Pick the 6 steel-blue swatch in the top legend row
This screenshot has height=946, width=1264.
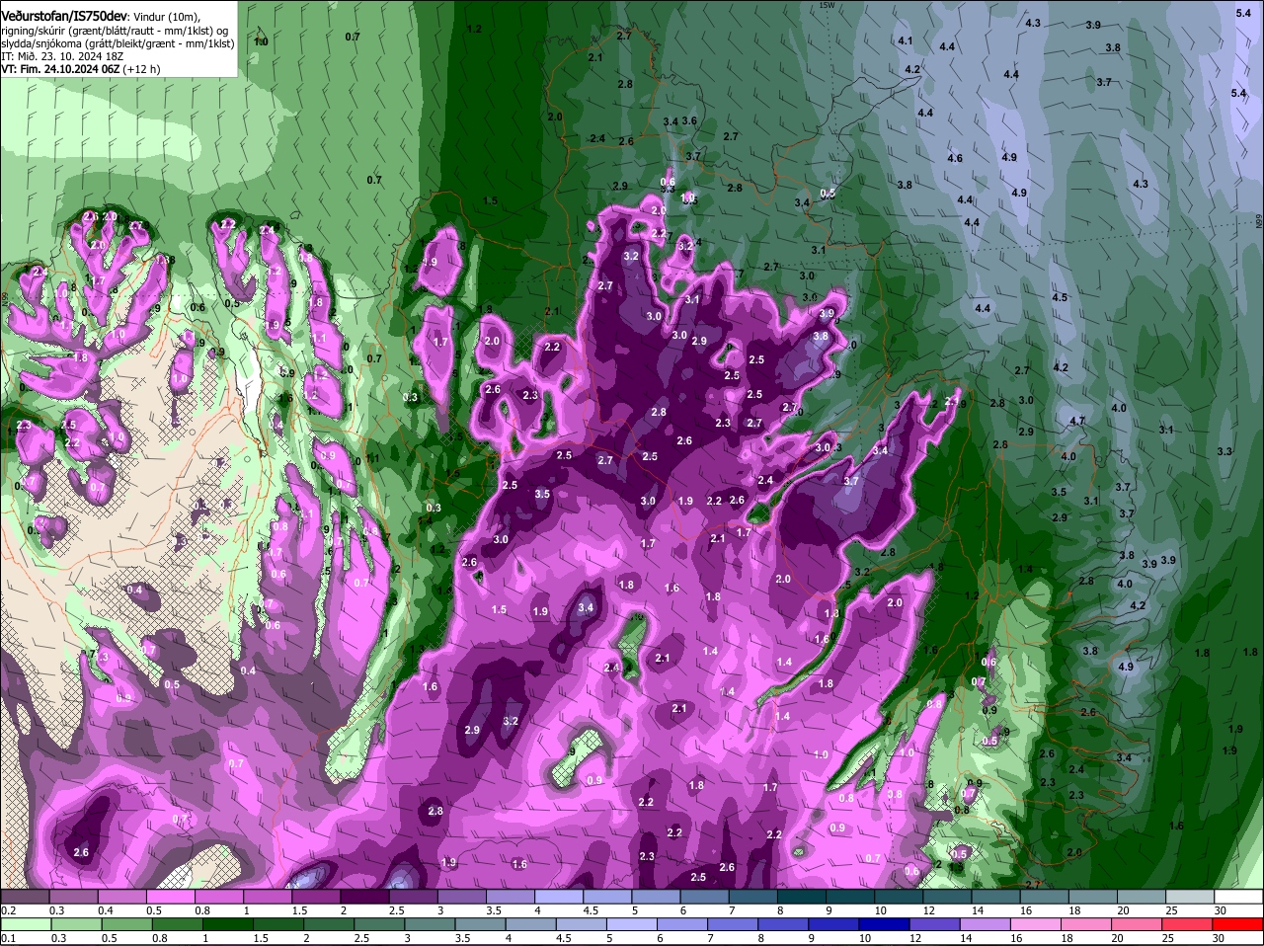(x=705, y=897)
